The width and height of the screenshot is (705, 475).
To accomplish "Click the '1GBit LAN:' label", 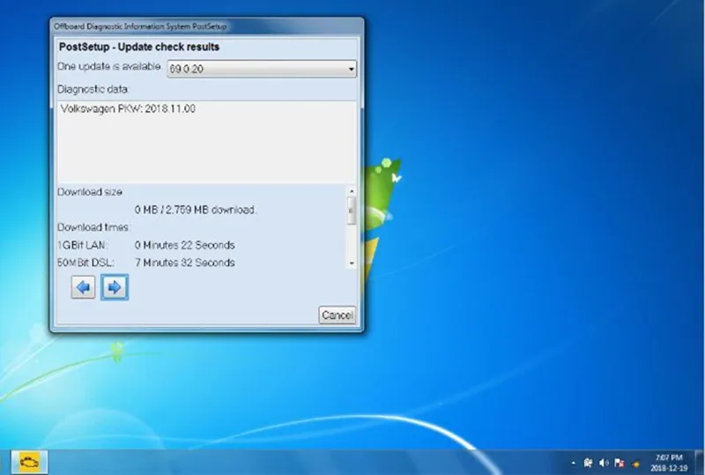I will (x=83, y=245).
